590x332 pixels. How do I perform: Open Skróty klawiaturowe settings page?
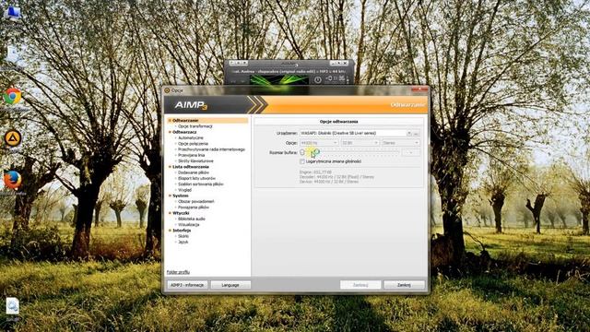click(x=195, y=161)
